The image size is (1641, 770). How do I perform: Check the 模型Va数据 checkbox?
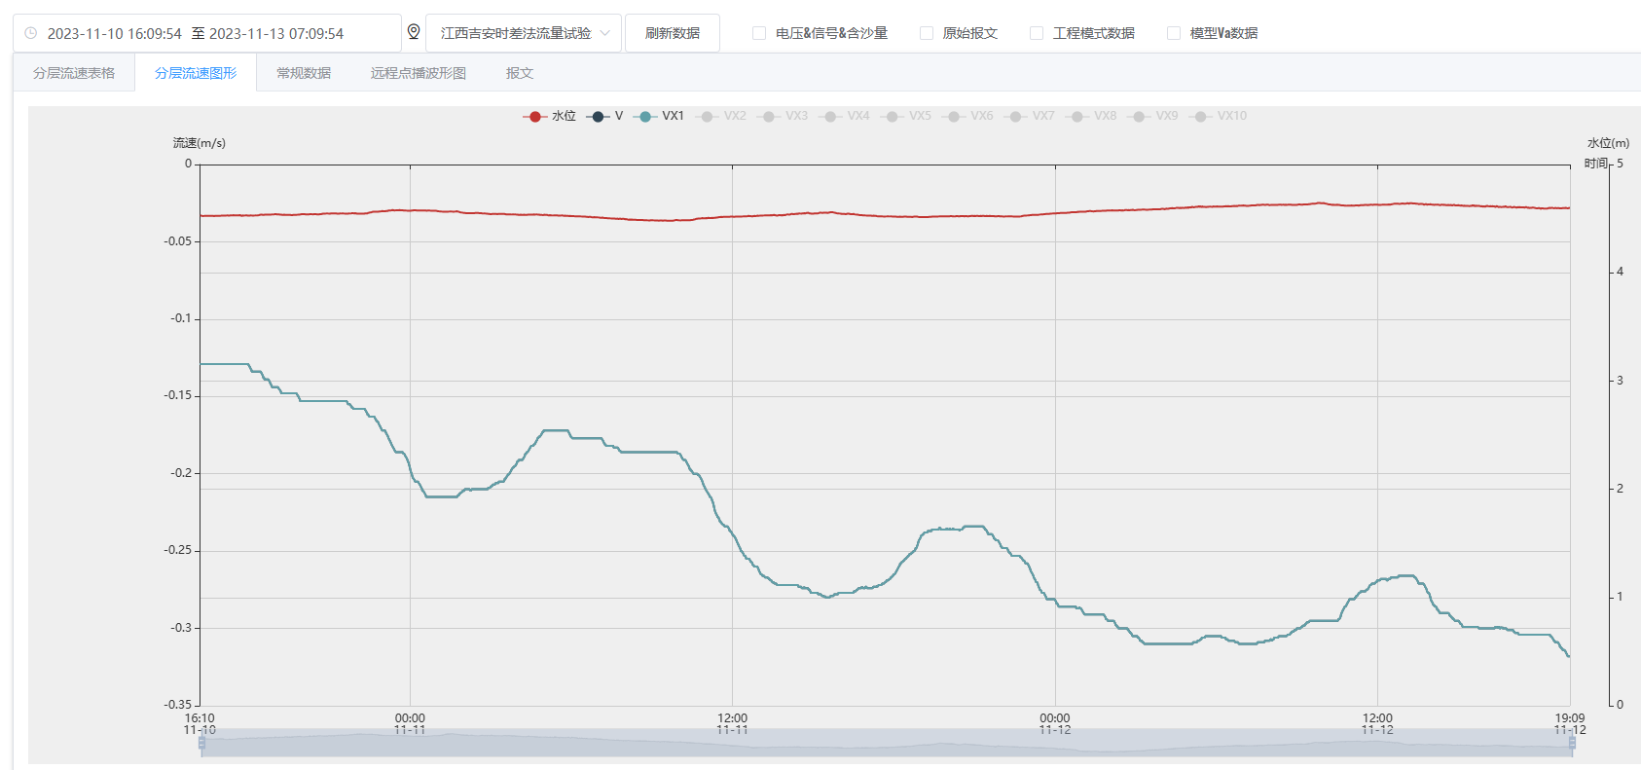pyautogui.click(x=1174, y=33)
